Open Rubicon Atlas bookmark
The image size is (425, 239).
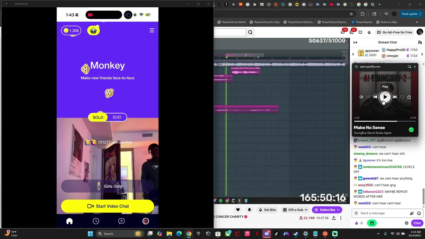387,22
